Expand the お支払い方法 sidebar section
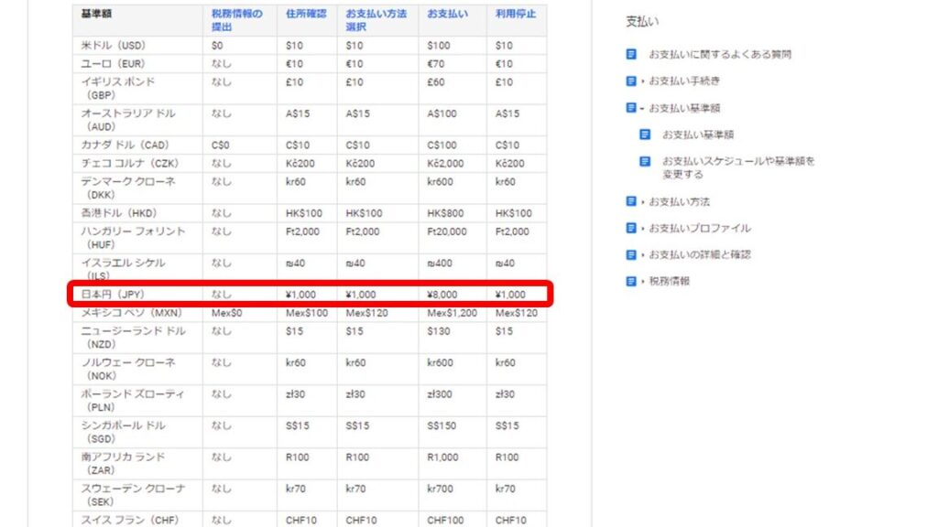The image size is (938, 527). (679, 201)
